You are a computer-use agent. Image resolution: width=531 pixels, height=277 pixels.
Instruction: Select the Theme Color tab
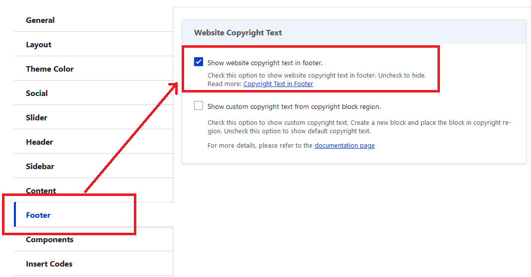coord(50,69)
